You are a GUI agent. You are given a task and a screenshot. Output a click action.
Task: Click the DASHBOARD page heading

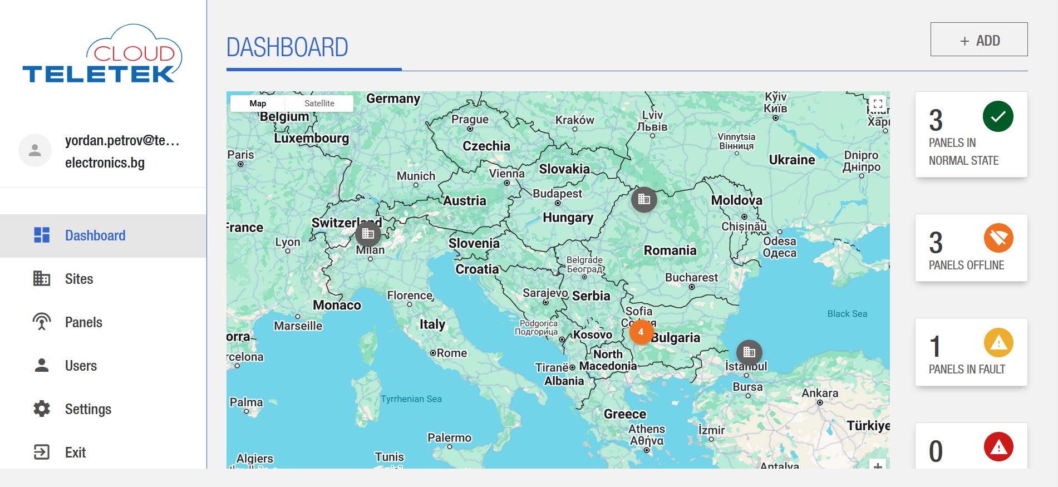[x=287, y=47]
